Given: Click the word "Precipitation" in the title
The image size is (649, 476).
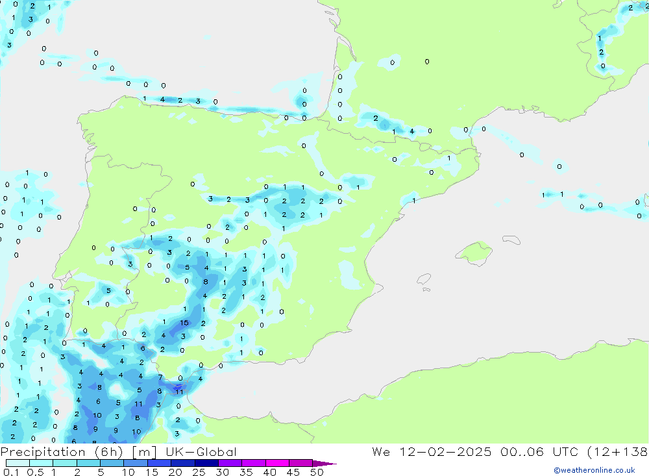Looking at the screenshot, I should [x=43, y=452].
